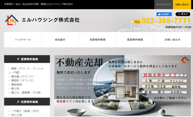Click the 売買物件検索 sidebar header

click(x=27, y=102)
